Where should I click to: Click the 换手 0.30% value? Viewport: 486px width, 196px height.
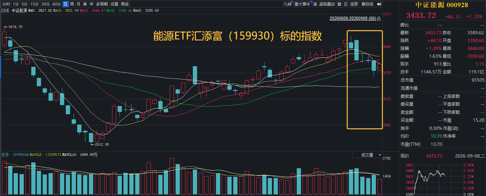tap(436, 128)
